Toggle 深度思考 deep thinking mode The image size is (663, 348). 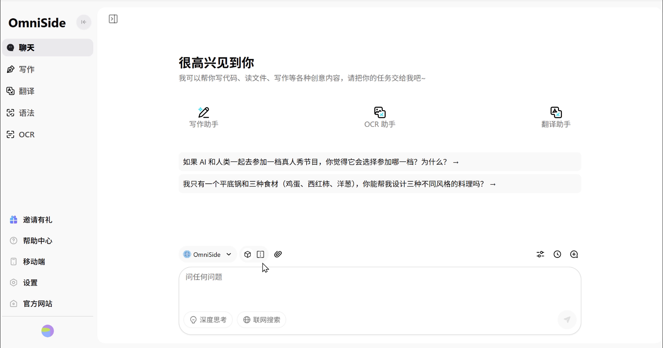(x=208, y=320)
